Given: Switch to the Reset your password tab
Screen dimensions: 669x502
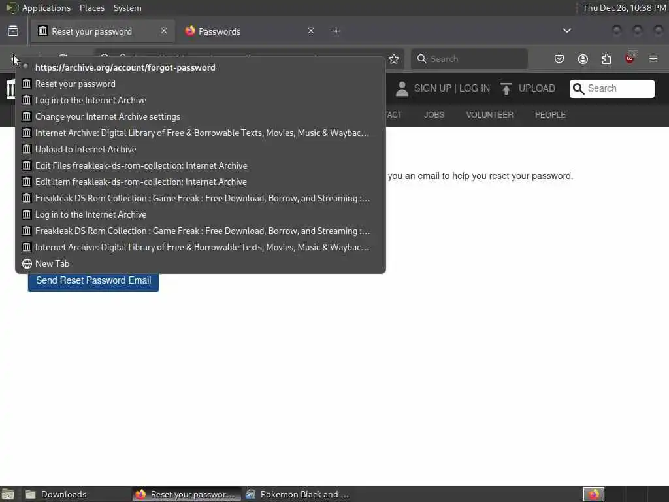Looking at the screenshot, I should pyautogui.click(x=103, y=31).
